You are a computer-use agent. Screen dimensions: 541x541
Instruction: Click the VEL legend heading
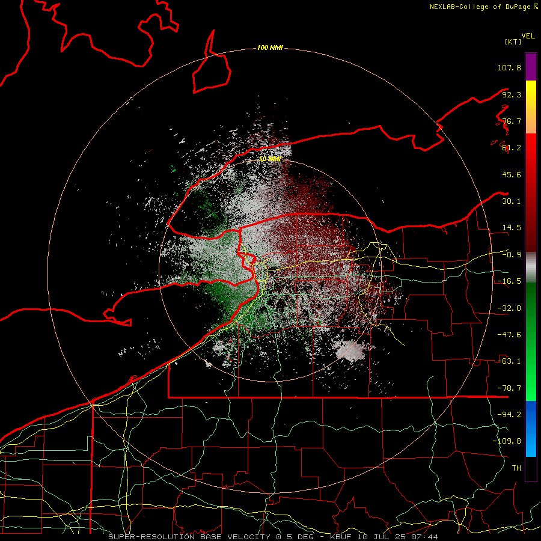528,36
